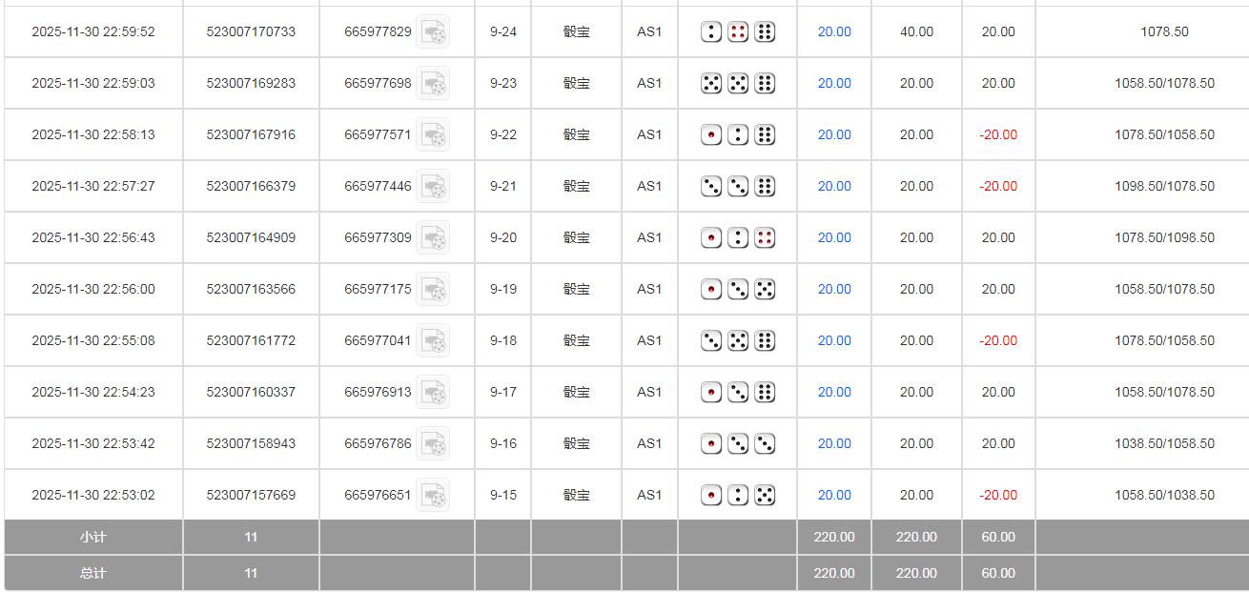Screen dimensions: 1249x592
Task: Open video replay icon for round 665977698
Action: tap(433, 84)
